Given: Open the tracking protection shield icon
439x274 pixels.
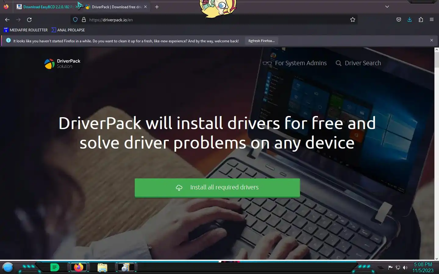Looking at the screenshot, I should (x=75, y=20).
